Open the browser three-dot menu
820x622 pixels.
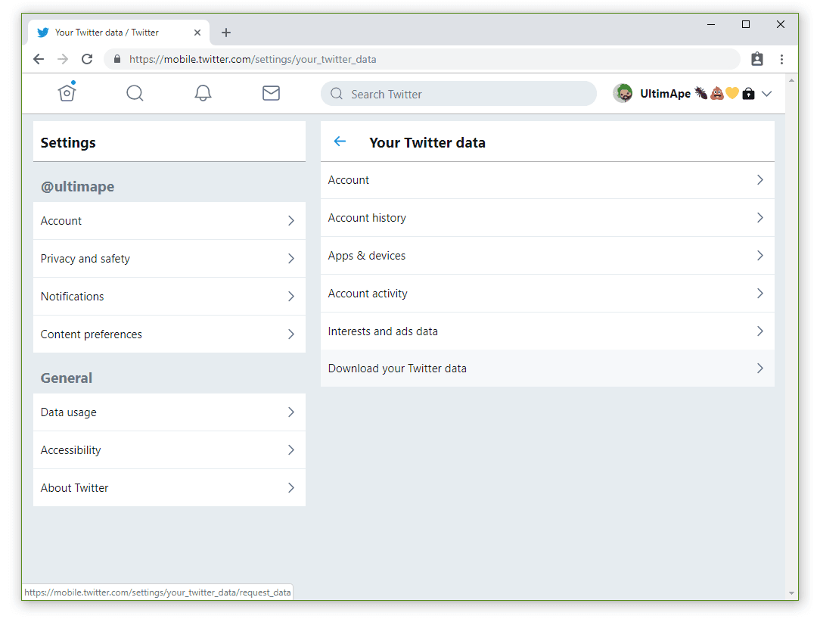781,58
